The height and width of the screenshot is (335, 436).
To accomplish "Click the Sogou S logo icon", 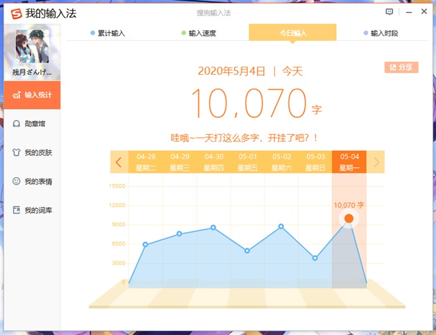I will tap(15, 12).
